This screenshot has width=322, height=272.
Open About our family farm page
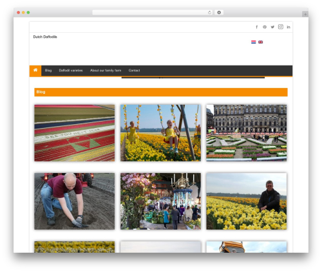click(x=106, y=70)
